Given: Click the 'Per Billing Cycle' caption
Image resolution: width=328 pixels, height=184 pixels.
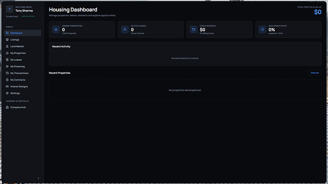Looking at the screenshot, I should (207, 33).
